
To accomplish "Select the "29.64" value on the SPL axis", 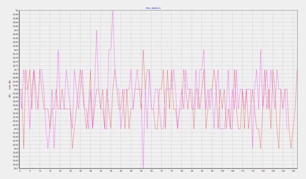I will [16, 82].
